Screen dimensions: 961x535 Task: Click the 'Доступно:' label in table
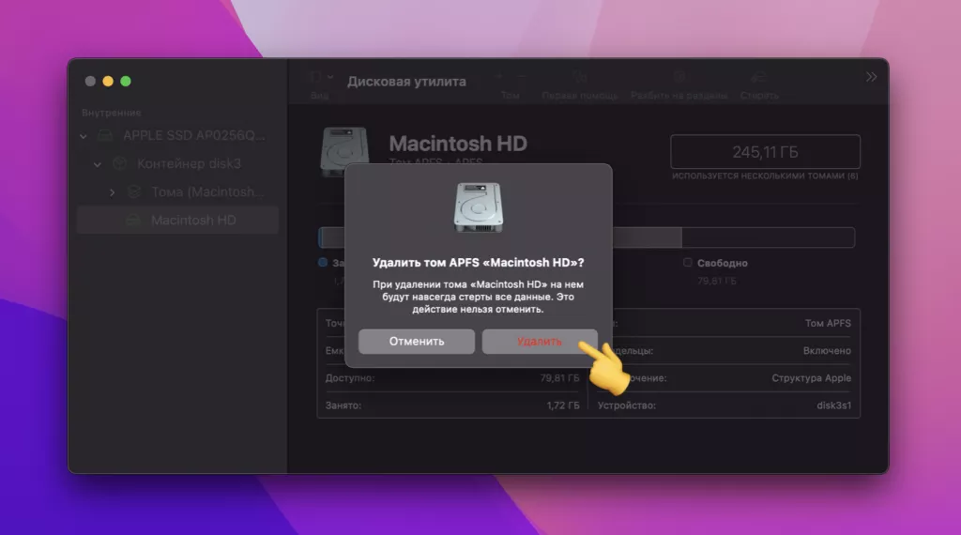[x=350, y=378]
